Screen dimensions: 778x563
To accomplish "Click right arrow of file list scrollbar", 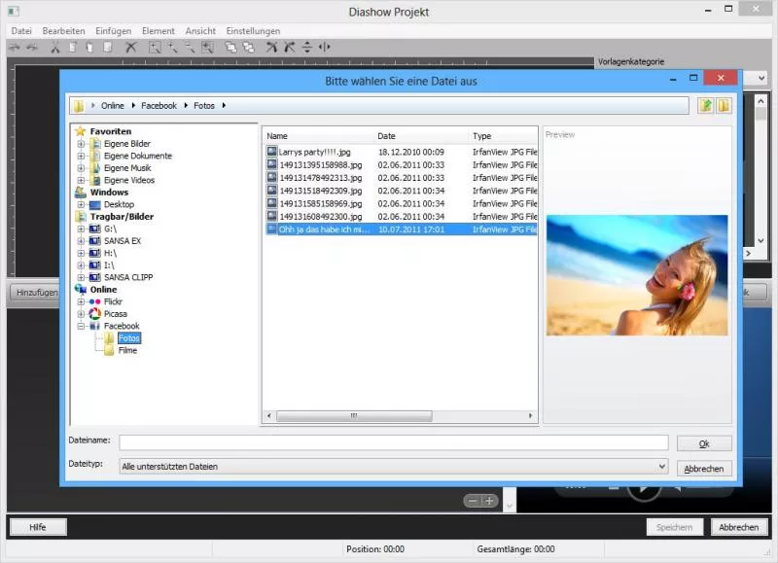I will tap(530, 415).
